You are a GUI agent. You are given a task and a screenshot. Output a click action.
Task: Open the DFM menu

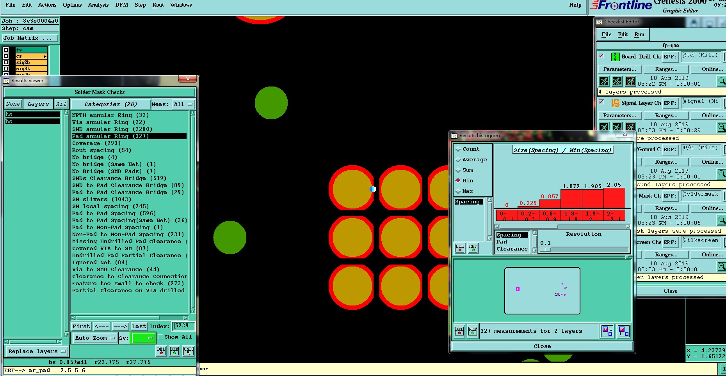point(122,5)
